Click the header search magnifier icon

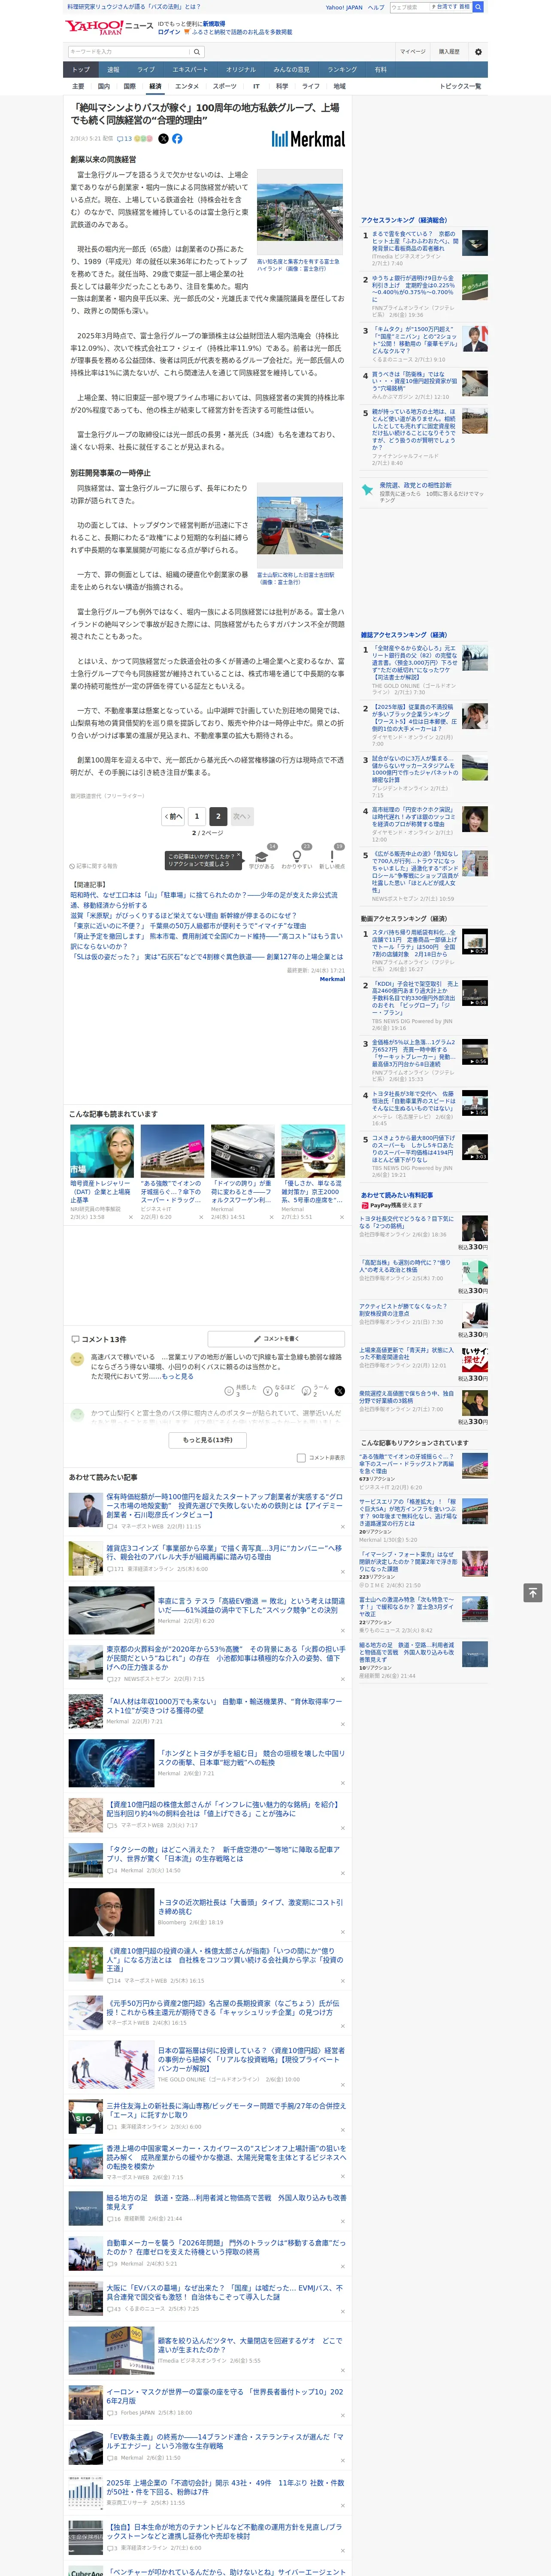tap(196, 51)
